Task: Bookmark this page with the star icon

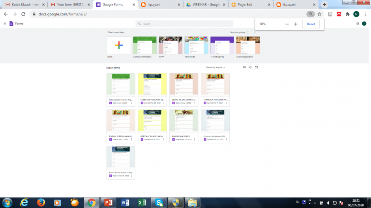Action: click(x=319, y=14)
